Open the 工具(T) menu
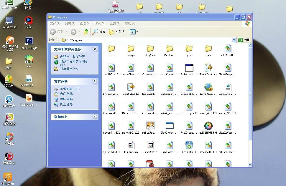 (115, 24)
